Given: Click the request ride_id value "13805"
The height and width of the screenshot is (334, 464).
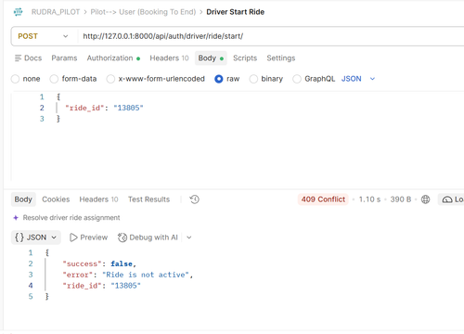Looking at the screenshot, I should [x=128, y=108].
